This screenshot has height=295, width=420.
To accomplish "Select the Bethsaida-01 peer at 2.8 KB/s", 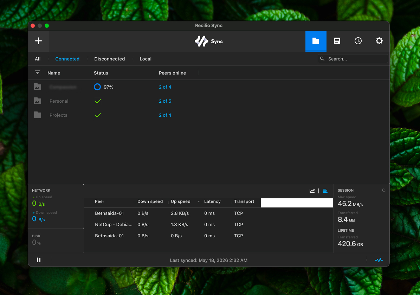I will [x=109, y=213].
